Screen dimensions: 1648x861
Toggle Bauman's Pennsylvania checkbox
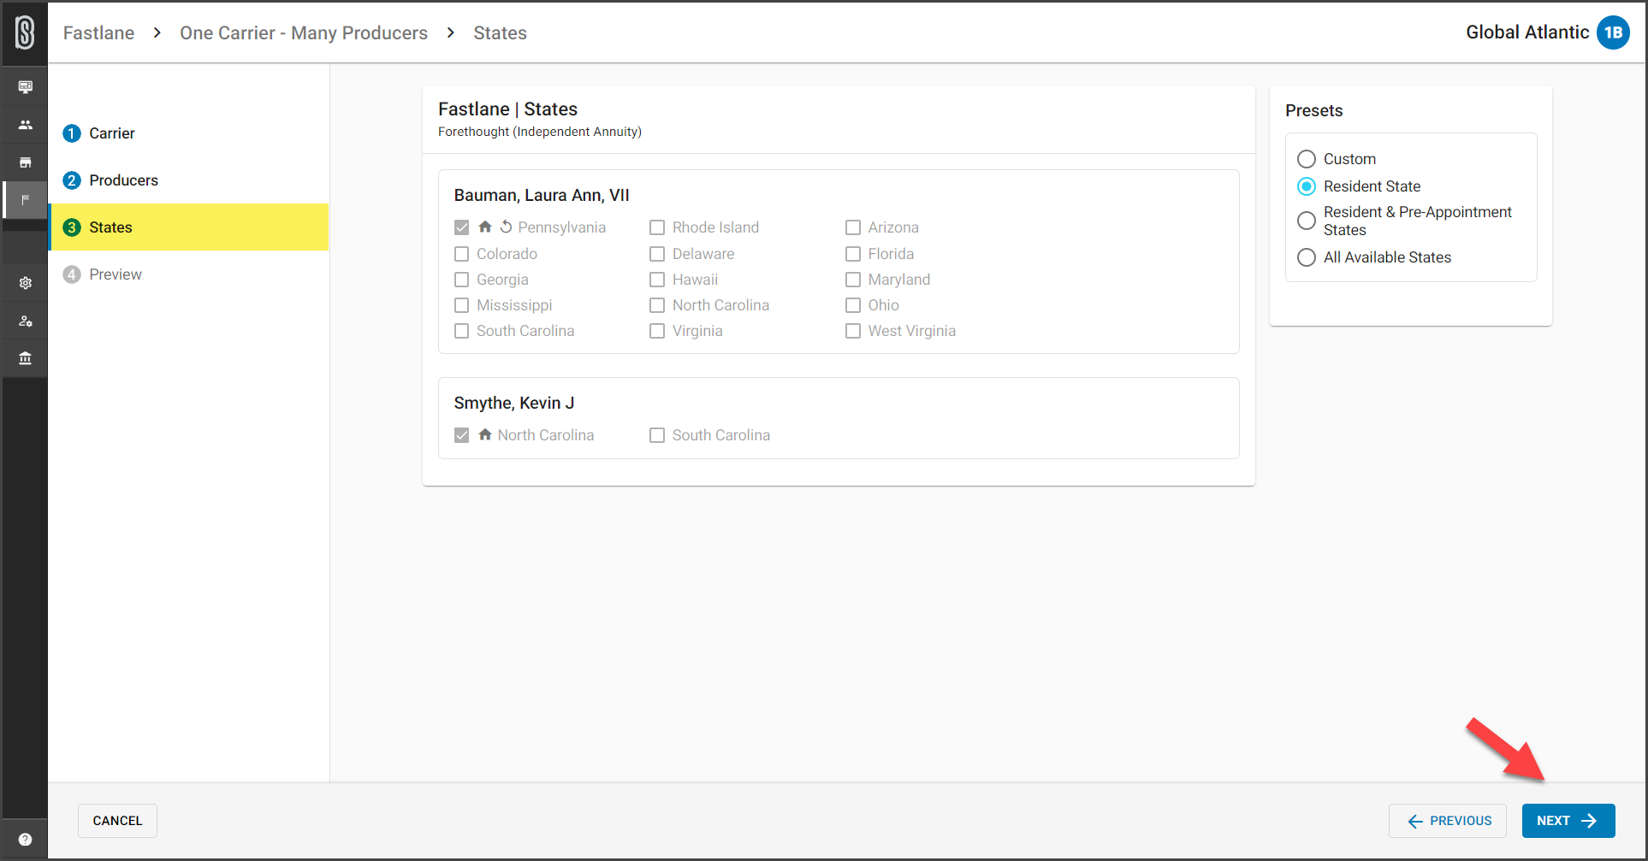pyautogui.click(x=462, y=227)
